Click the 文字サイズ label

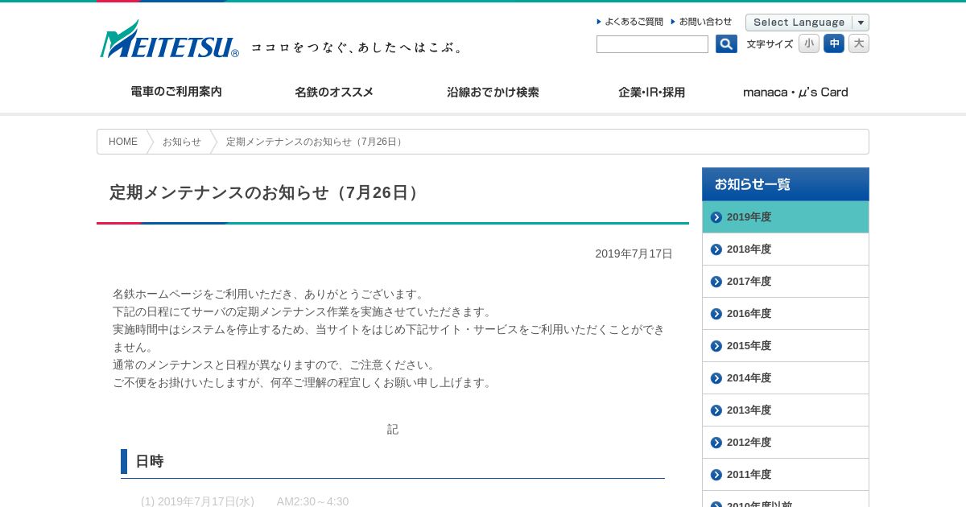[770, 44]
